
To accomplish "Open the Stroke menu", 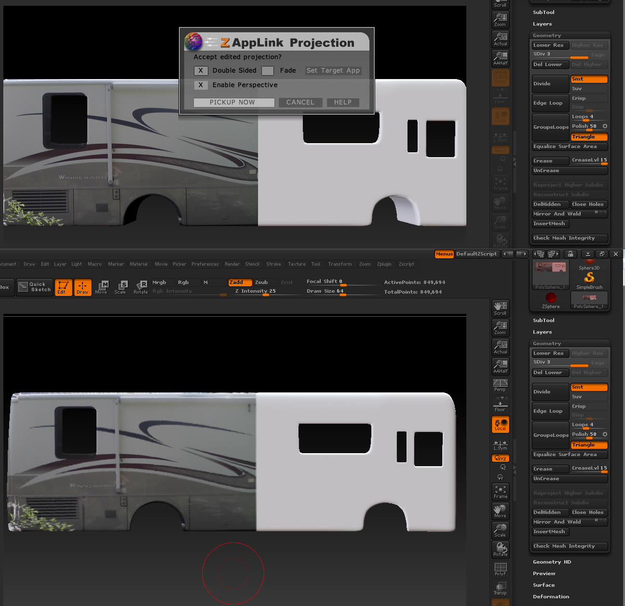I will [273, 264].
